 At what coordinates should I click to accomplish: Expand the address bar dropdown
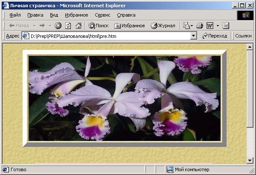click(x=193, y=36)
